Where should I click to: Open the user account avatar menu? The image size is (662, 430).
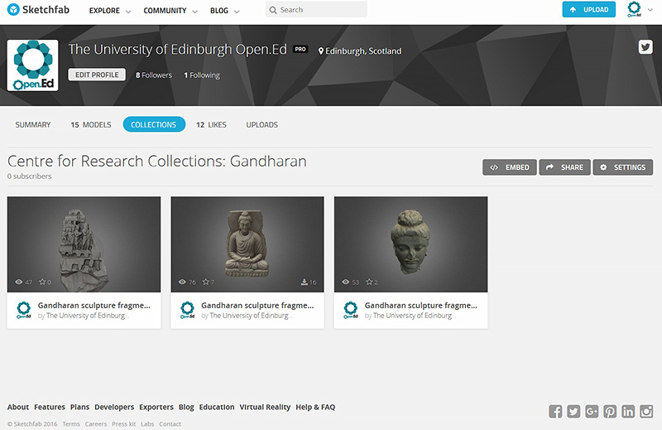pyautogui.click(x=635, y=10)
